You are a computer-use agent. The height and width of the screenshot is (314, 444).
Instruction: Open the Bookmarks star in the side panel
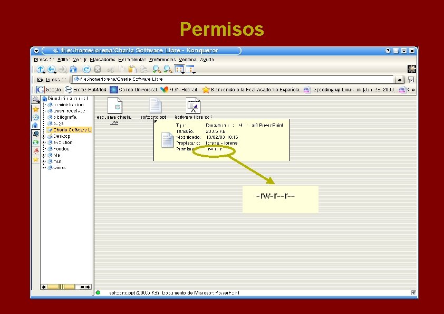pyautogui.click(x=36, y=109)
